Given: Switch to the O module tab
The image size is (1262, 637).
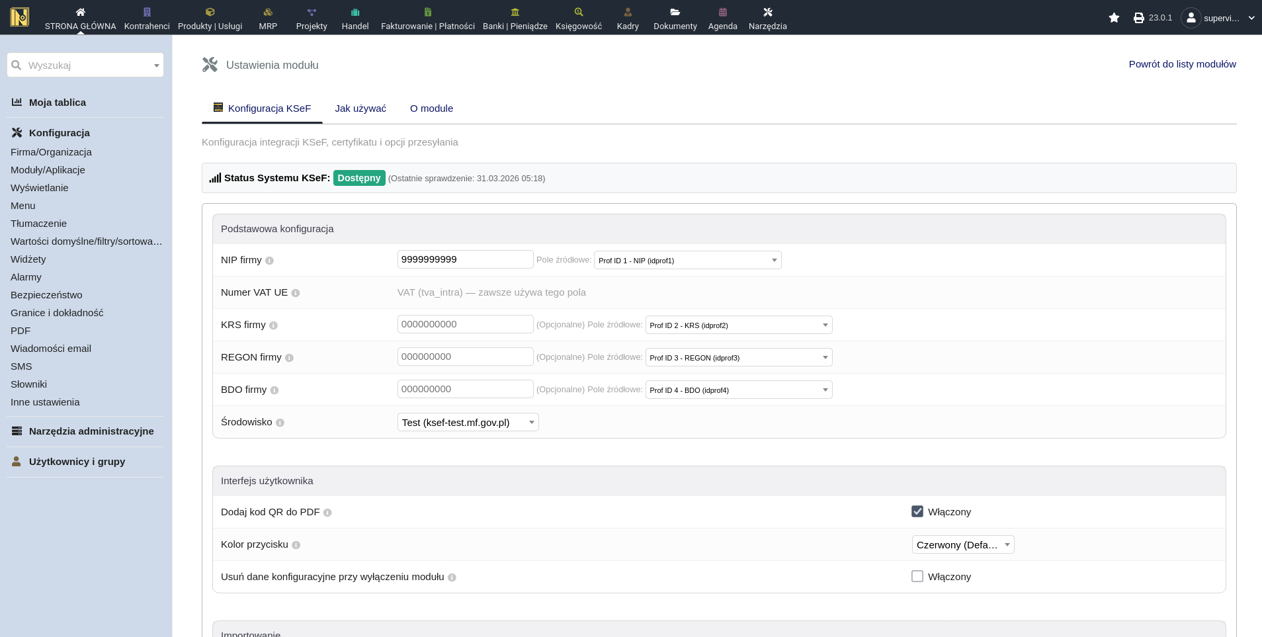Looking at the screenshot, I should tap(431, 108).
